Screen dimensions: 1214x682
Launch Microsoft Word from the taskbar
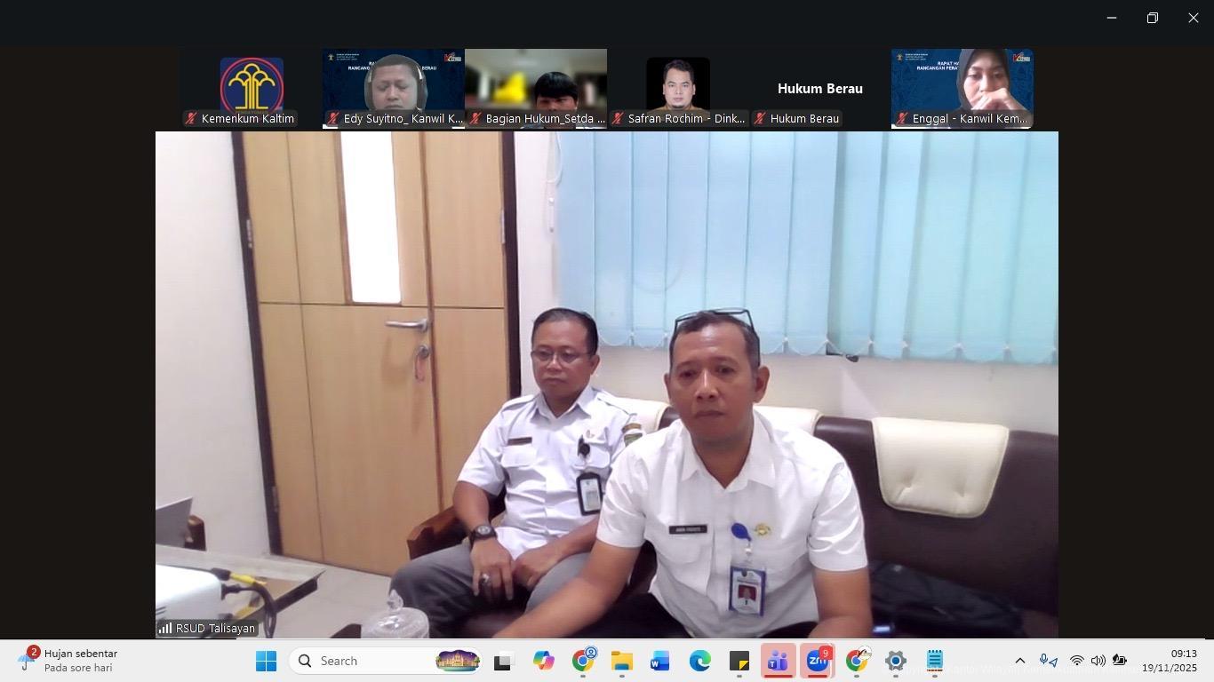(659, 661)
